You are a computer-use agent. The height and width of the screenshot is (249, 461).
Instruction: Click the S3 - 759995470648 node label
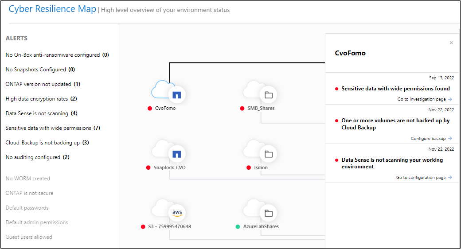point(170,227)
